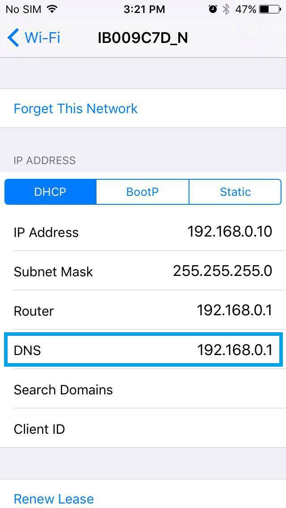Switch to the BootP segment
Viewport: 286px width, 508px height.
pos(143,192)
